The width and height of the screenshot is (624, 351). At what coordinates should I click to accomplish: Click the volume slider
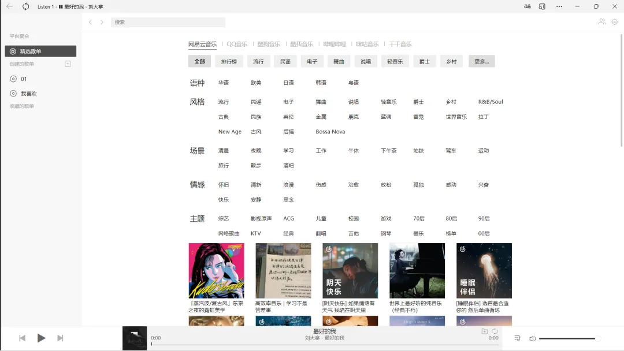pos(570,338)
